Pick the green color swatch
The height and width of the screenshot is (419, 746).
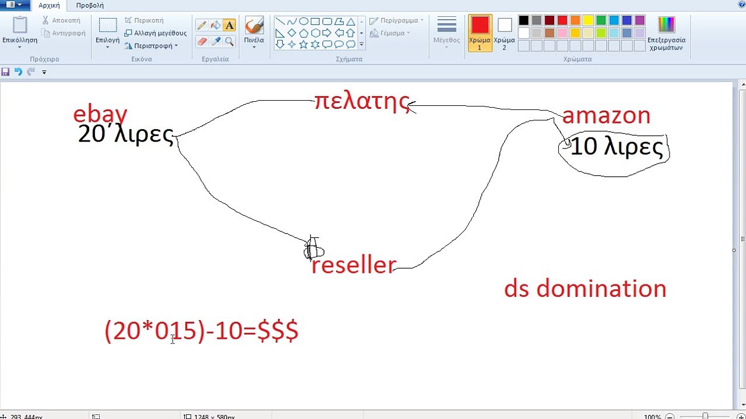[600, 20]
